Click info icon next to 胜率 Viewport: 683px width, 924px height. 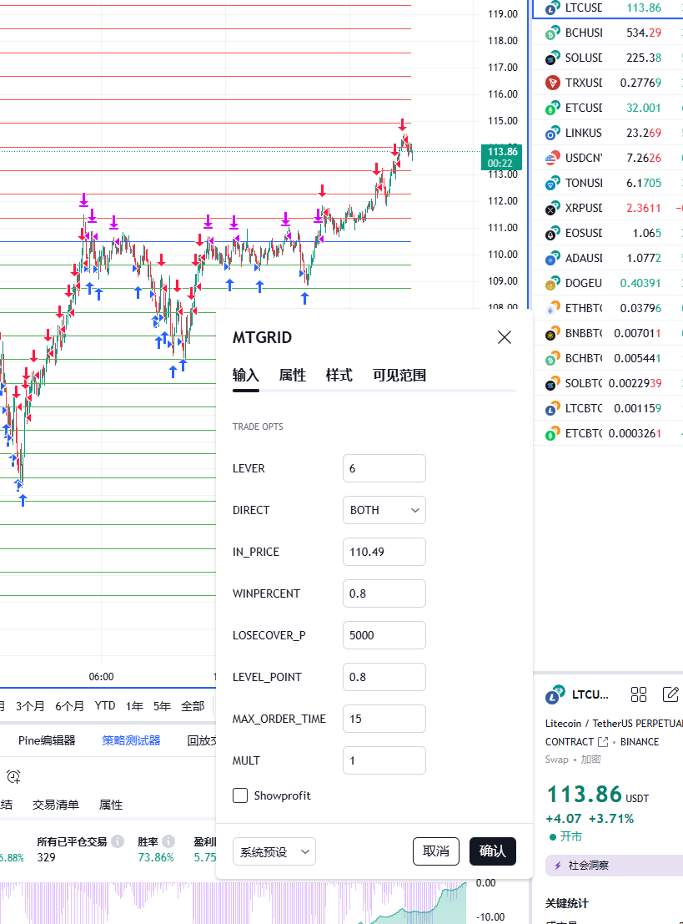pyautogui.click(x=168, y=841)
